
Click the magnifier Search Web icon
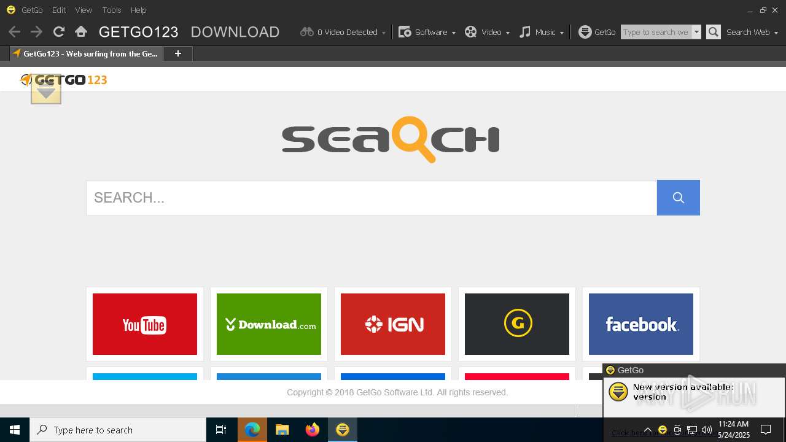[714, 32]
